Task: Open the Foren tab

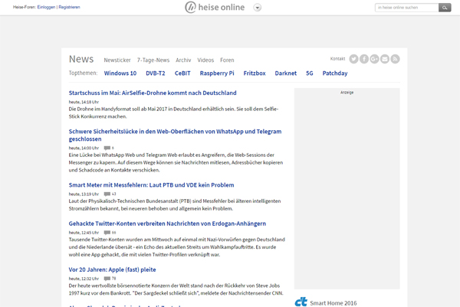Action: 227,60
